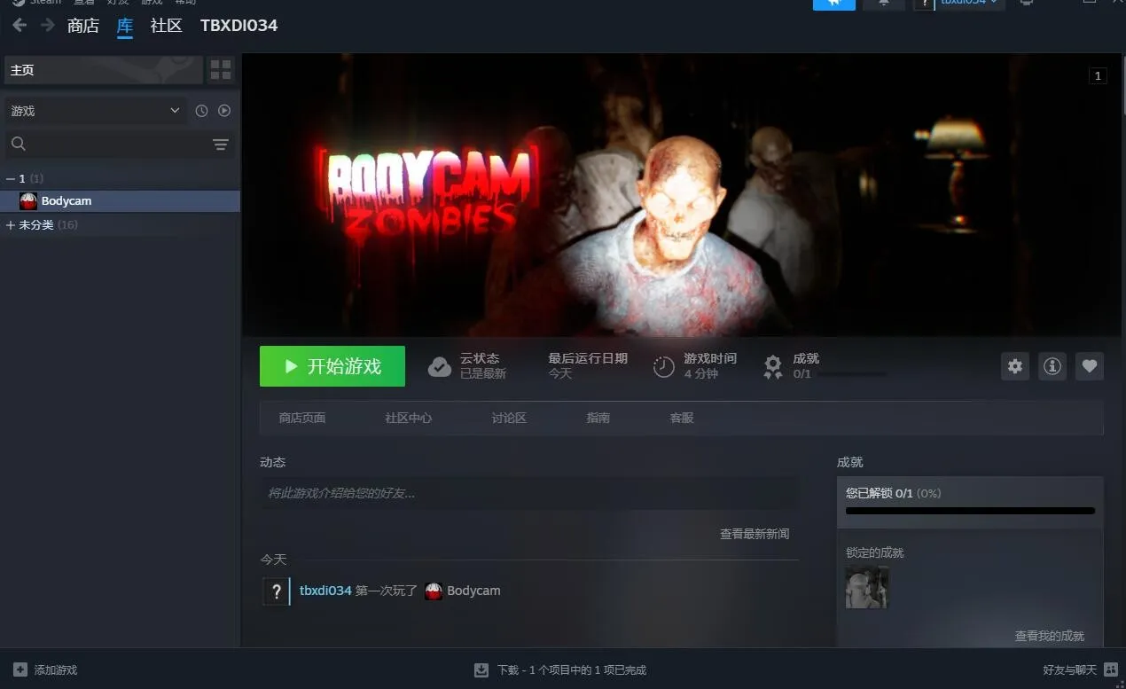Open the 商店 tab

pos(83,26)
